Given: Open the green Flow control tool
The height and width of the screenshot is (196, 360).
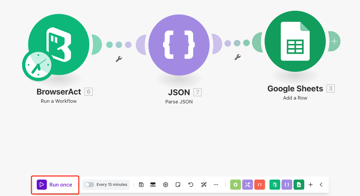Looking at the screenshot, I should 236,185.
